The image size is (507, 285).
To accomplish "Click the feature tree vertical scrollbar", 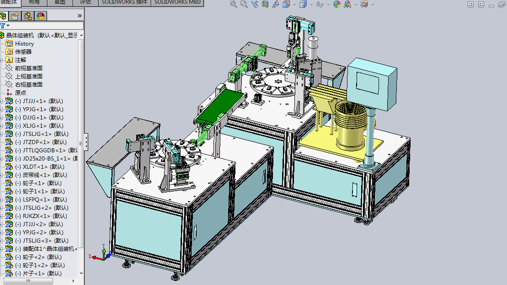I will (x=81, y=137).
